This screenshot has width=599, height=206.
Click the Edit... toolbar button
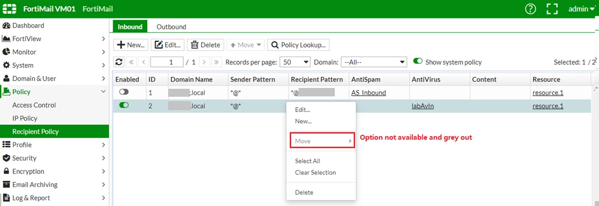[x=168, y=45]
